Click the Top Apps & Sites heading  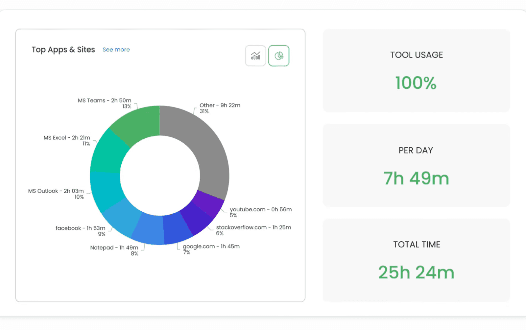pyautogui.click(x=63, y=50)
